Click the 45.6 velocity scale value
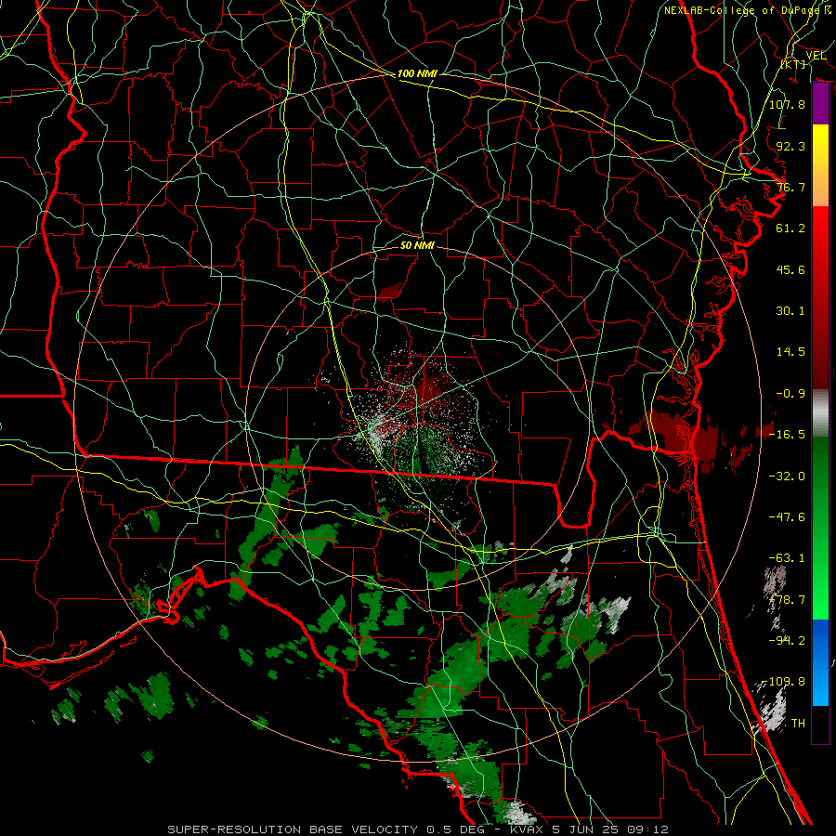836x836 pixels. [790, 269]
